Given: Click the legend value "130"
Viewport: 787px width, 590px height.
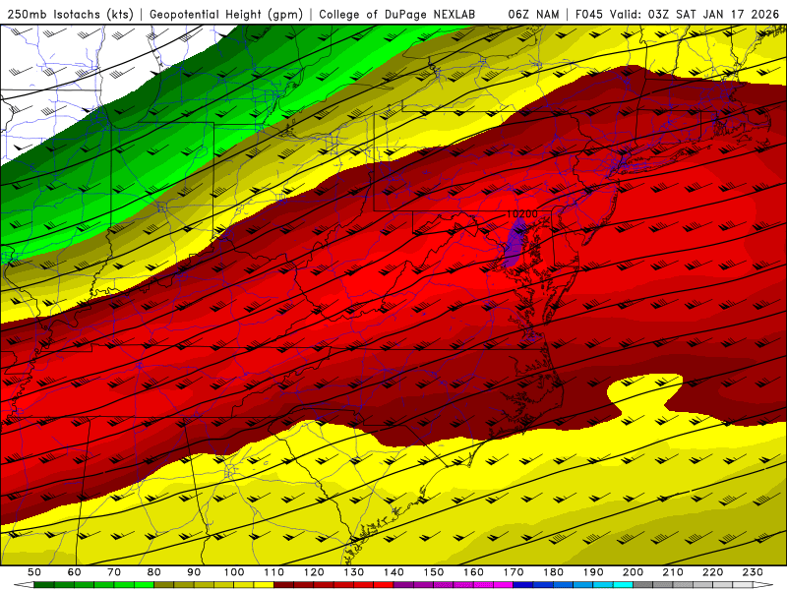Looking at the screenshot, I should (354, 572).
